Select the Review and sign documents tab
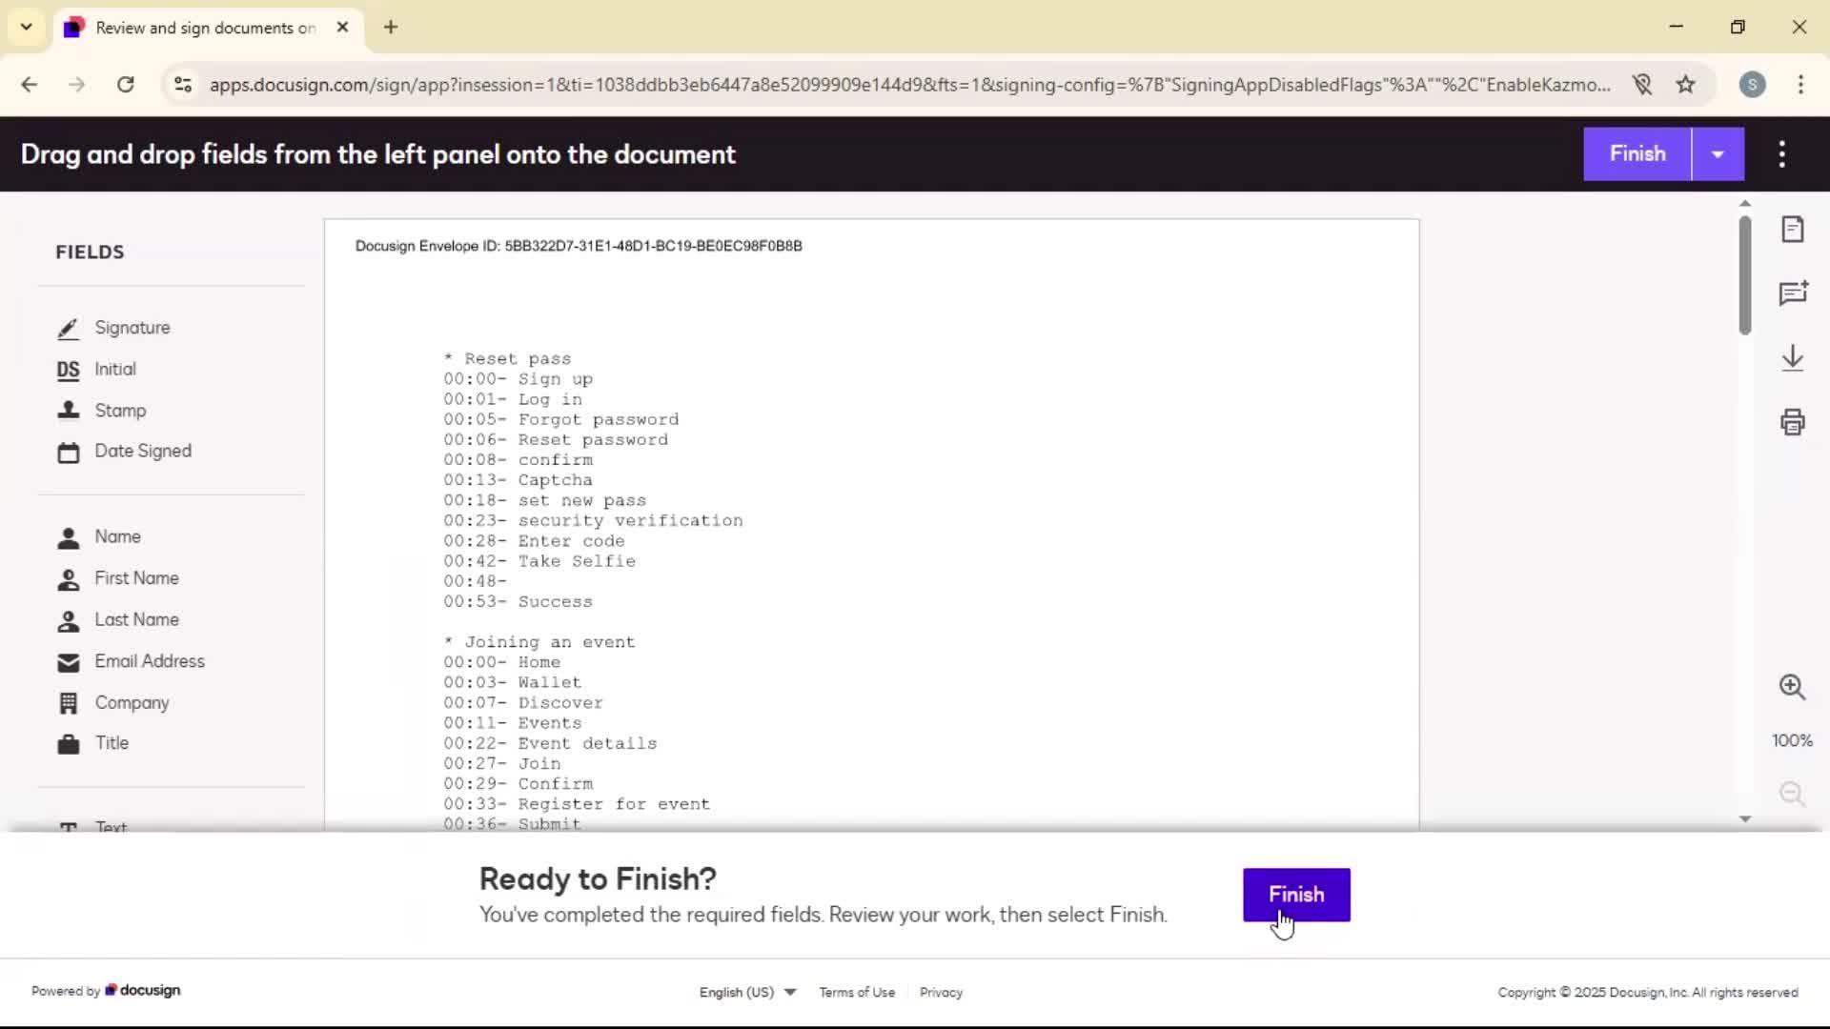This screenshot has height=1029, width=1830. 204,28
